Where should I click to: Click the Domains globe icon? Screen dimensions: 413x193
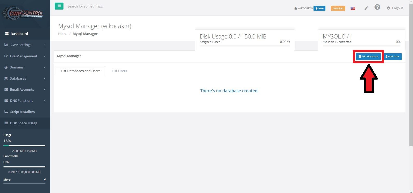pyautogui.click(x=6, y=67)
